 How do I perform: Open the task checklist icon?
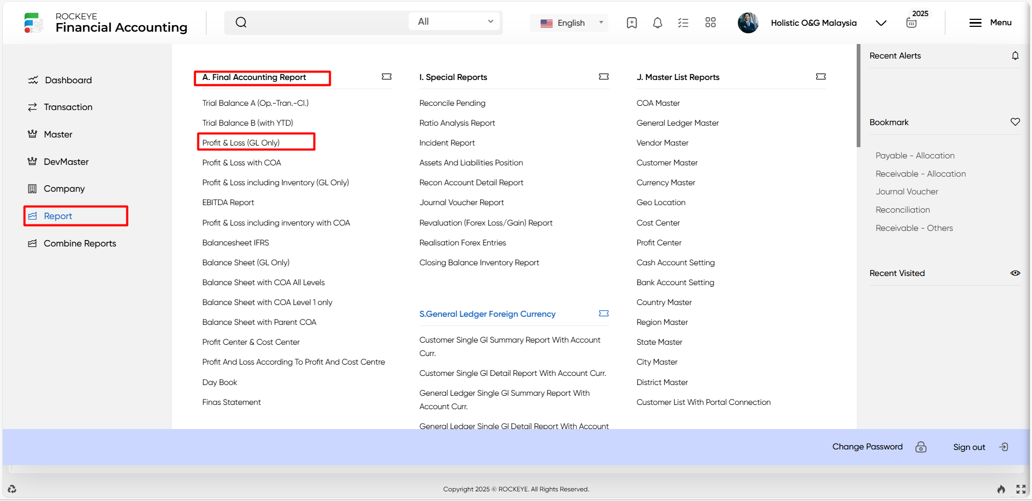point(683,23)
